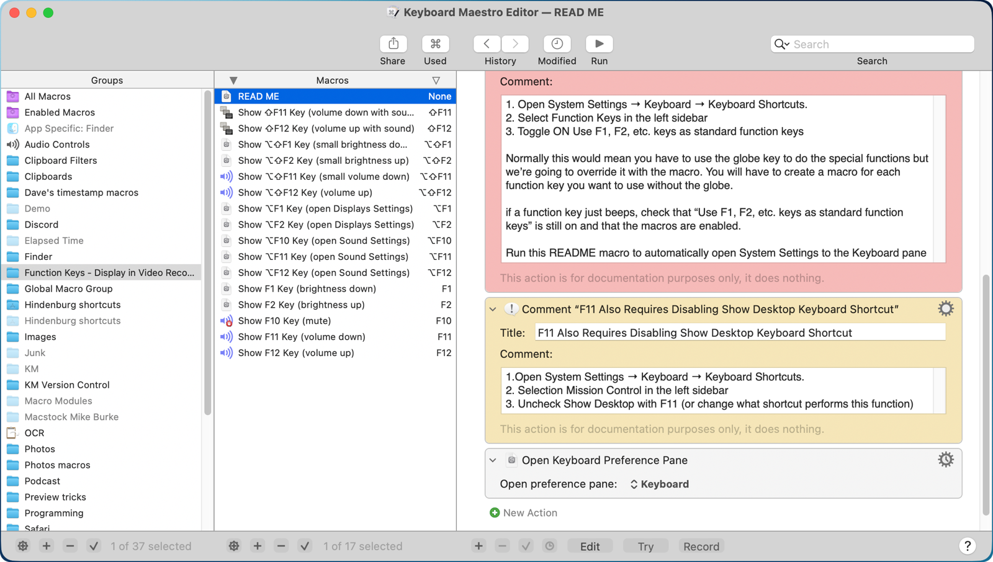Click the action editor vertical scrollbar
Viewport: 993px width, 562px height.
coord(986,395)
